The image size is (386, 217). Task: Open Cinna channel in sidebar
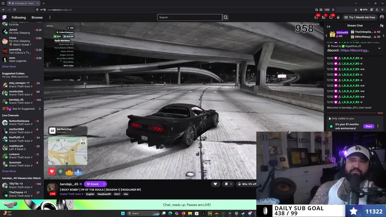coord(22,40)
